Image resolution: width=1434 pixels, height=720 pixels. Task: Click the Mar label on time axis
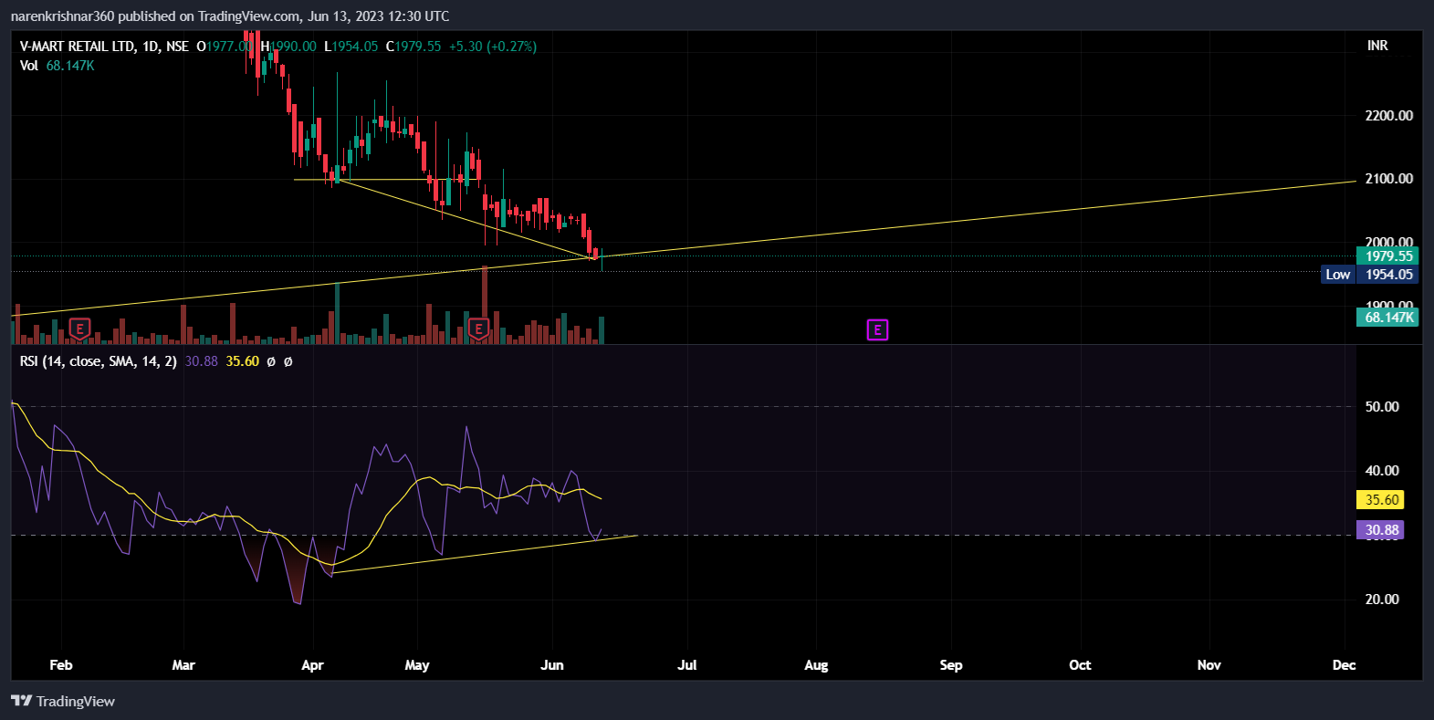coord(183,665)
